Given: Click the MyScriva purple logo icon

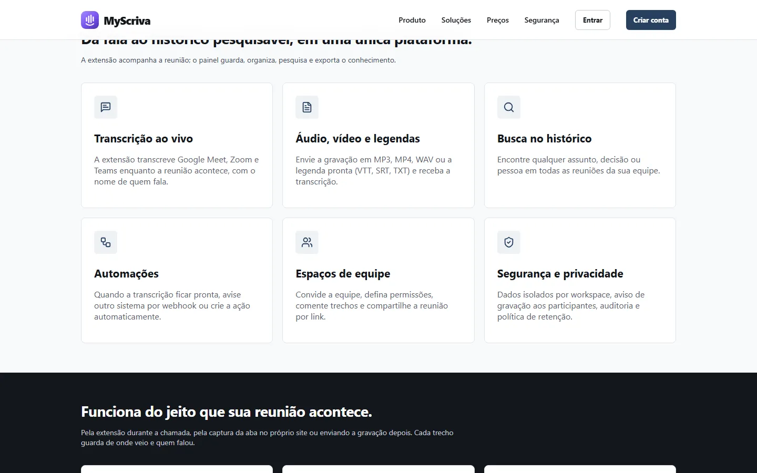Looking at the screenshot, I should tap(90, 20).
